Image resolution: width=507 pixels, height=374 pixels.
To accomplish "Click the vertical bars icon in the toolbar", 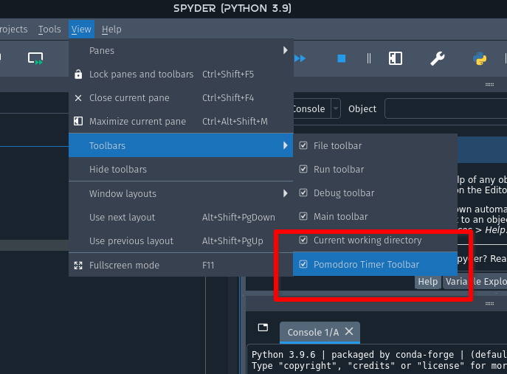I will pyautogui.click(x=369, y=58).
